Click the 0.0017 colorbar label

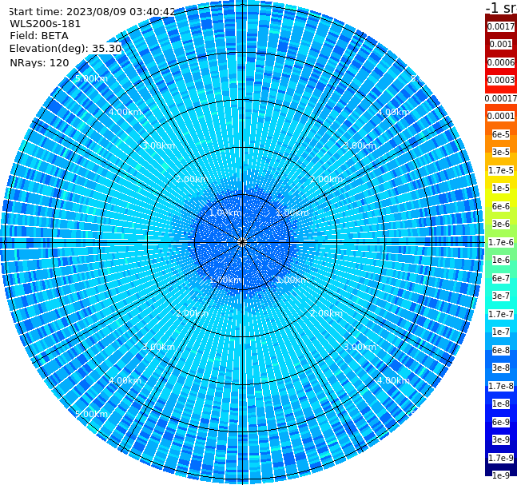(x=501, y=26)
